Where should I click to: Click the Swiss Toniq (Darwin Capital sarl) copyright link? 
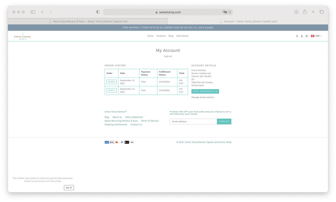[202, 142]
